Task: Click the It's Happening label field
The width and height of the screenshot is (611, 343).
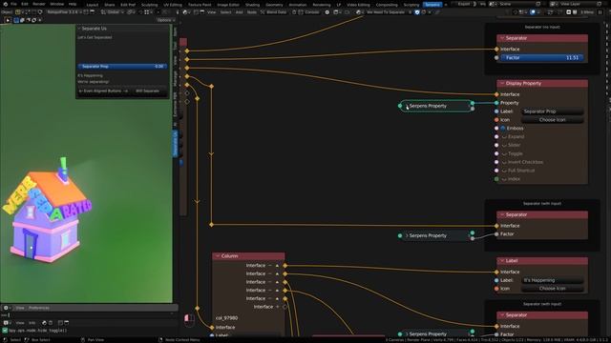Action: tap(553, 280)
